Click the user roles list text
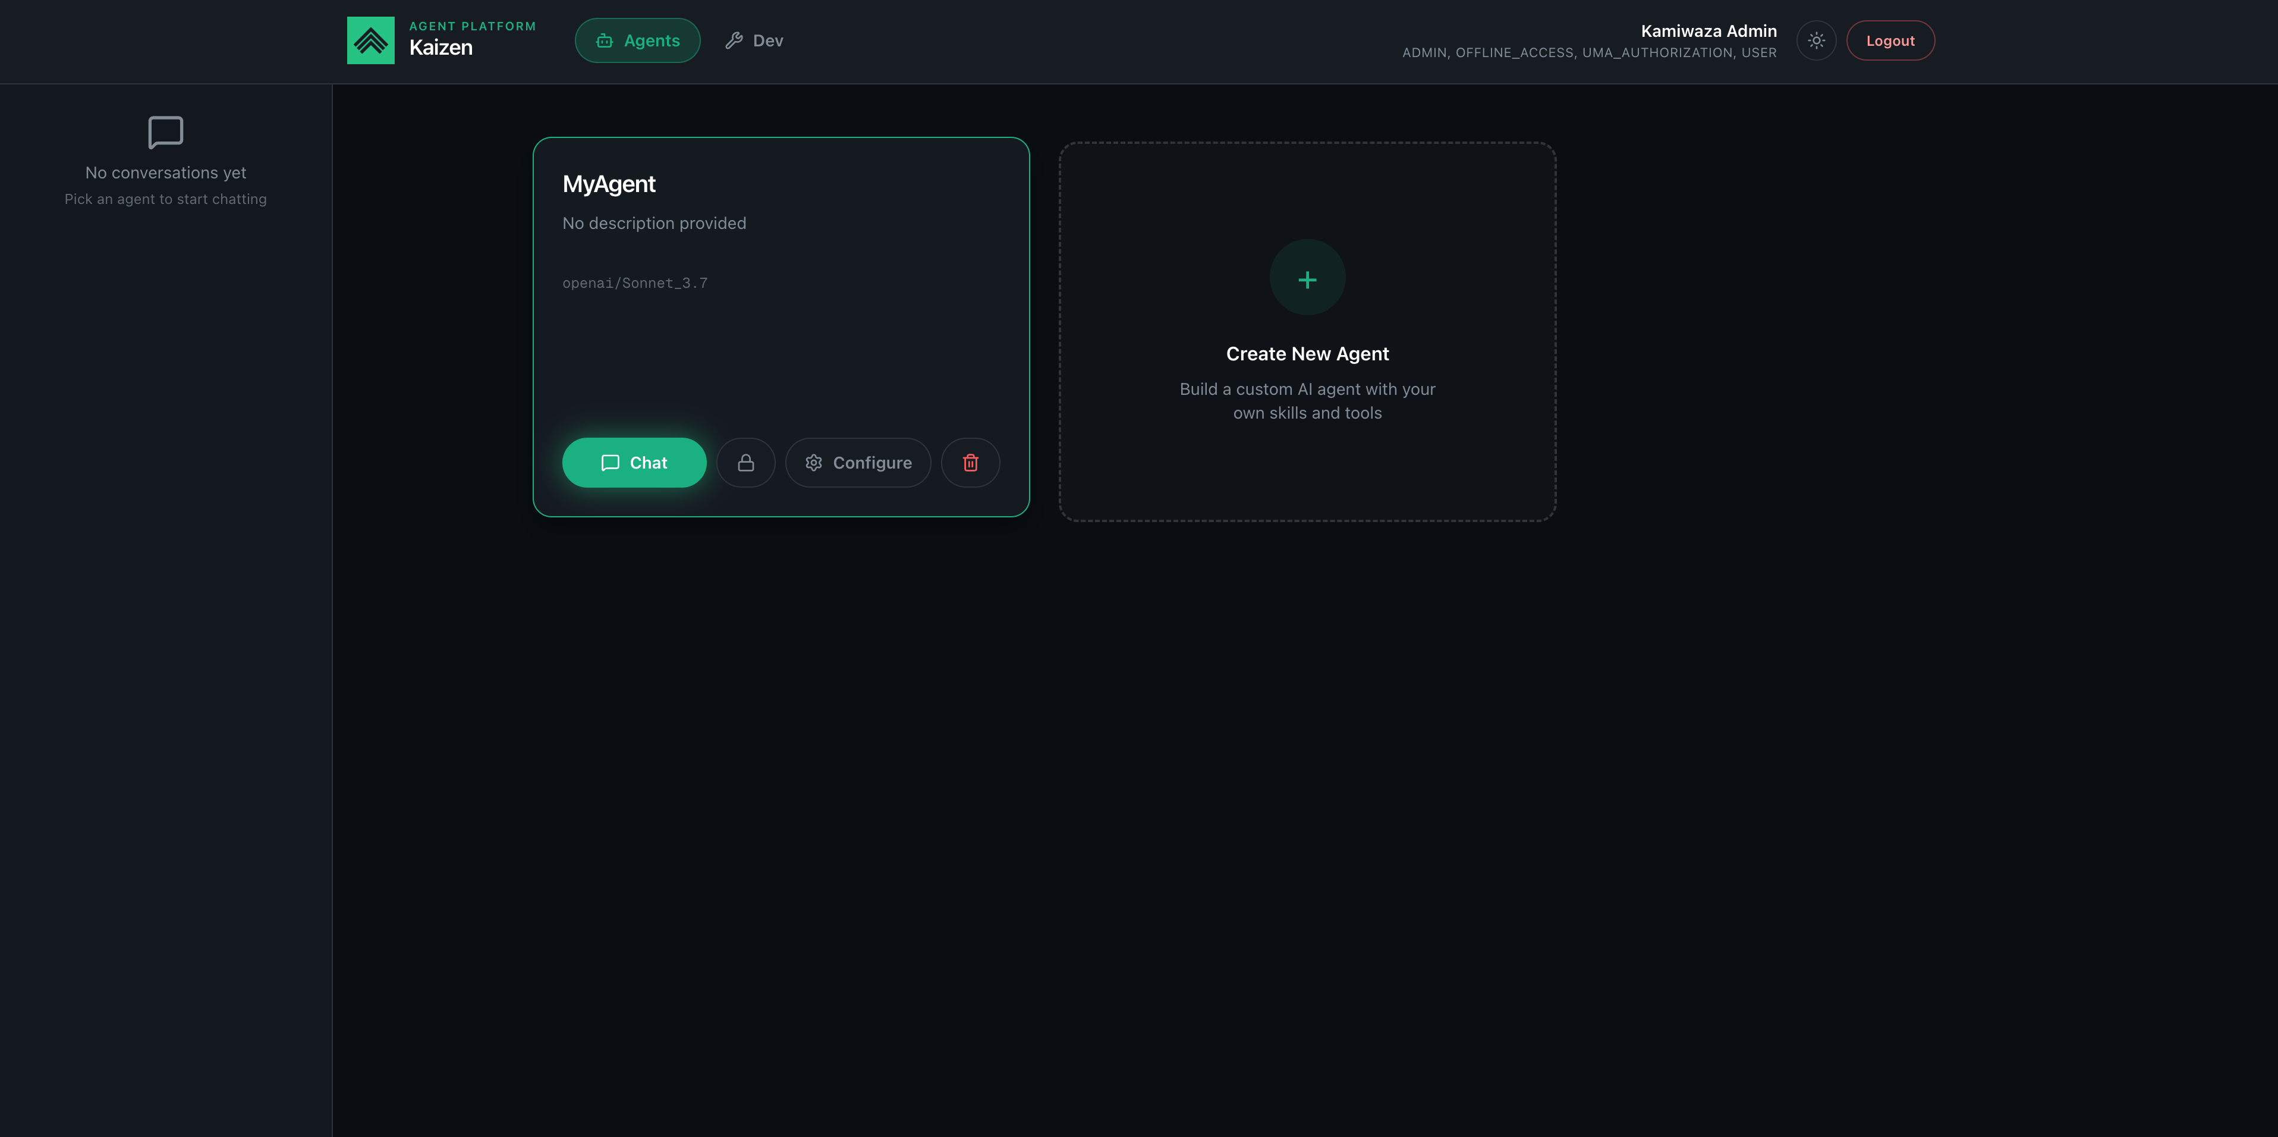 [1589, 53]
